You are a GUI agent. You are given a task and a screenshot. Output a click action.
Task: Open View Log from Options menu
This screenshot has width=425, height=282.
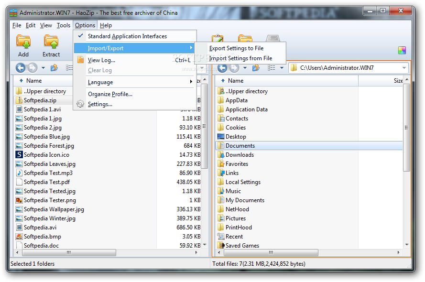click(135, 60)
